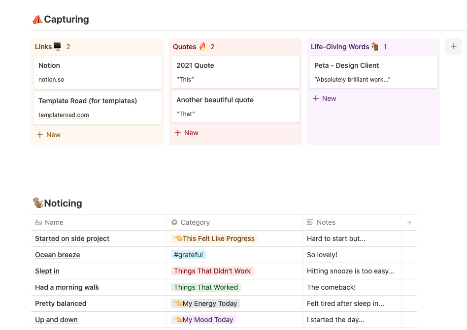This screenshot has height=330, width=467.
Task: Click the Things That Worked category tag
Action: [x=206, y=287]
